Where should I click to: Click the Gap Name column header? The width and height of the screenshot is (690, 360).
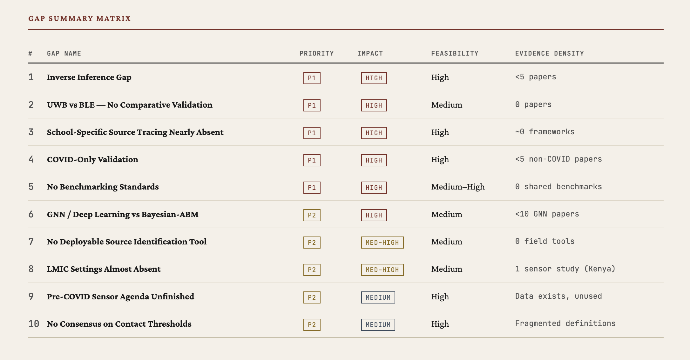(x=64, y=53)
